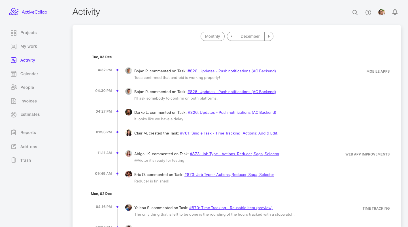Click the MOBILE APPS project label
This screenshot has width=408, height=227.
click(x=378, y=72)
